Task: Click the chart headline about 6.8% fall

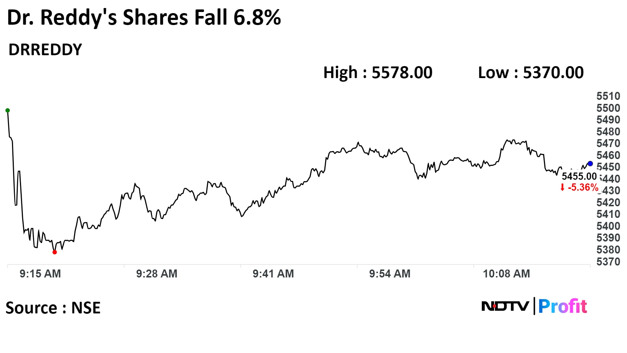Action: 144,17
